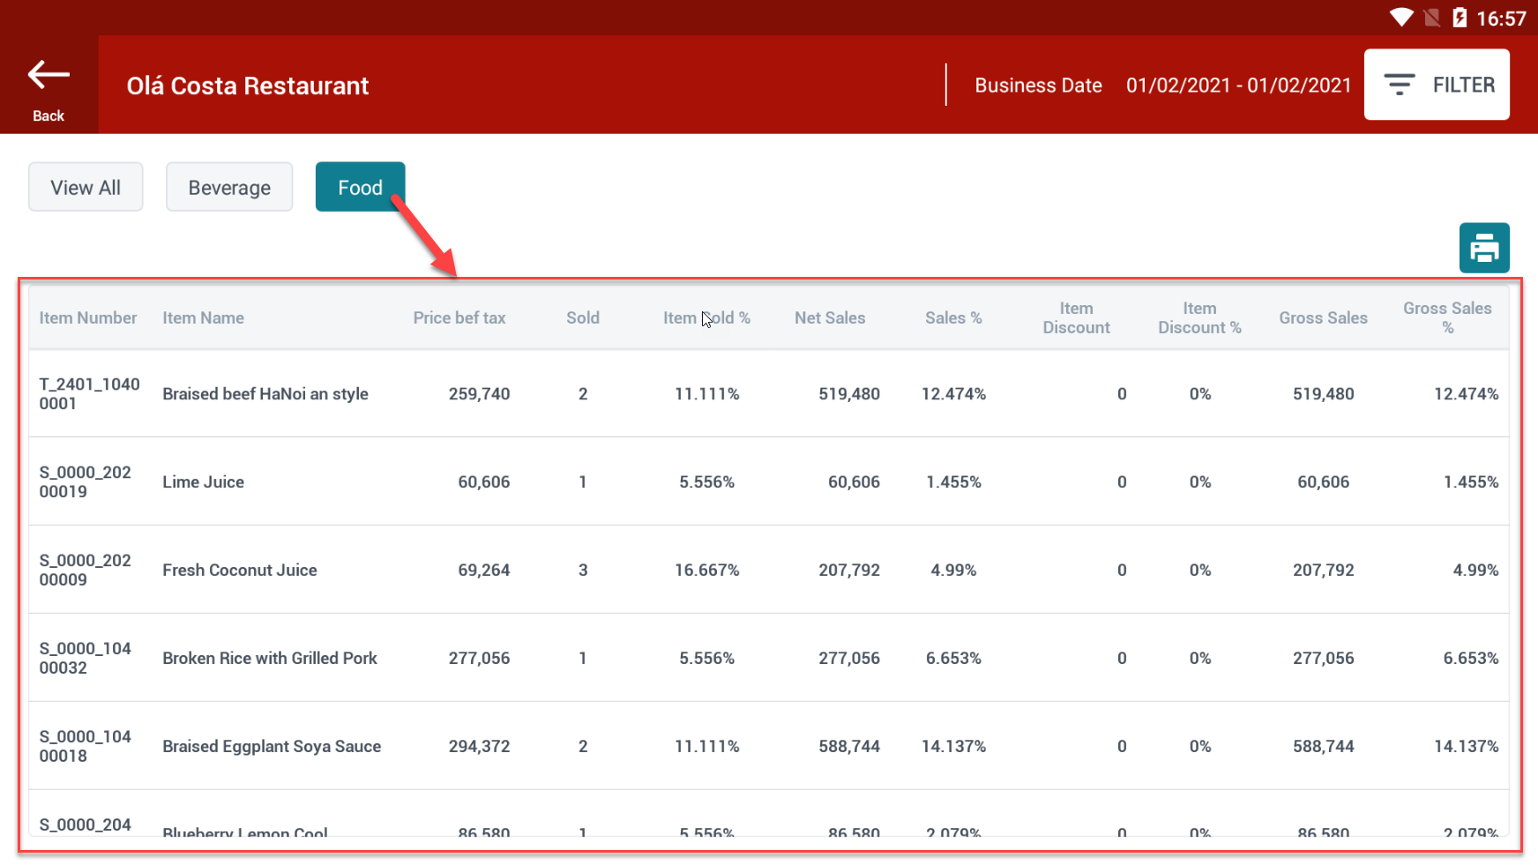Select the Food category tab
The width and height of the screenshot is (1538, 865).
360,187
